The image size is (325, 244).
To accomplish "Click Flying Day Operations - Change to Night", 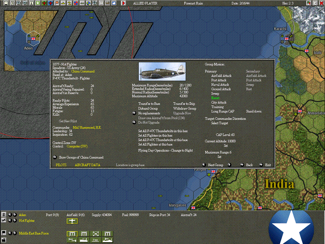I will 165,150.
